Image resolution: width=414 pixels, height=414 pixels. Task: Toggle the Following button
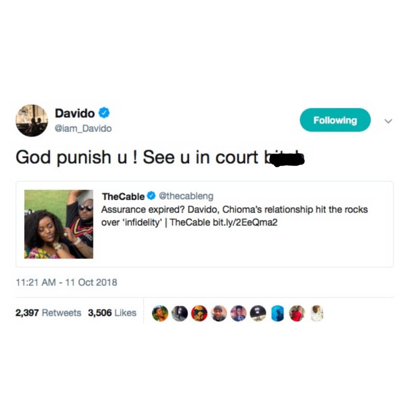click(x=335, y=120)
